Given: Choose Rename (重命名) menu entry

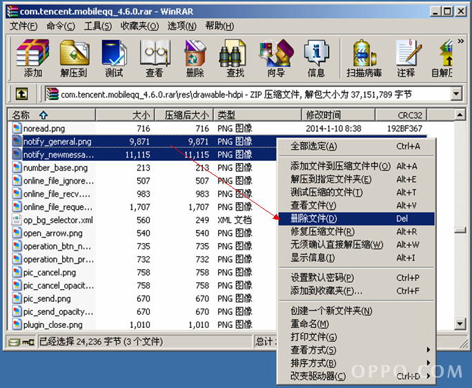Looking at the screenshot, I should tap(356, 324).
